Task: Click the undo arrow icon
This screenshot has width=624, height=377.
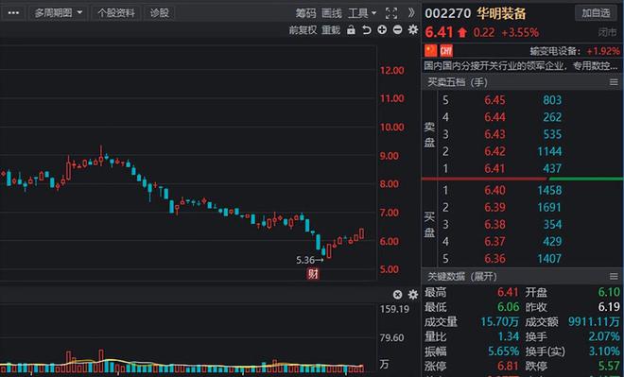Action: 367,30
